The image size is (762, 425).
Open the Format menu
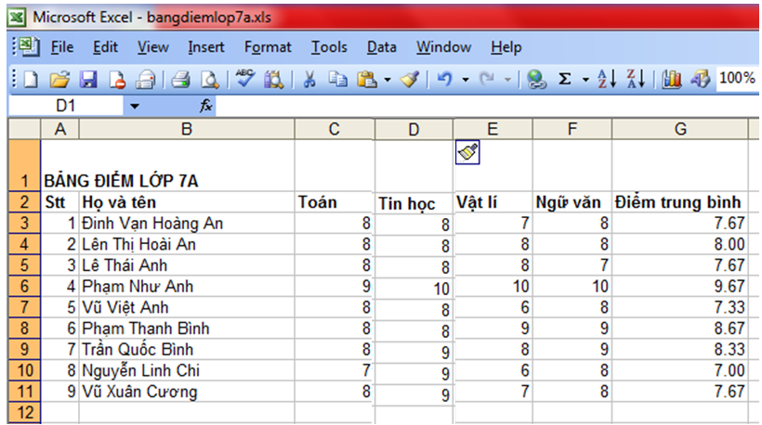coord(268,47)
